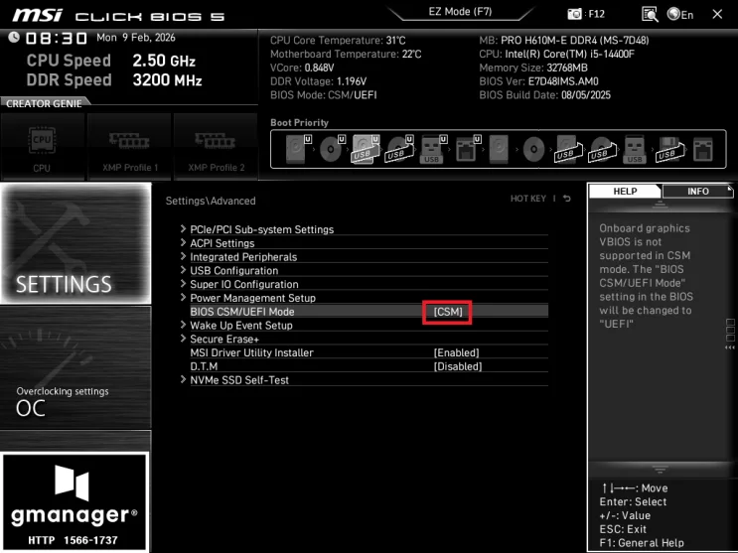The image size is (738, 553).
Task: Click the HOT KEY label
Action: point(528,199)
